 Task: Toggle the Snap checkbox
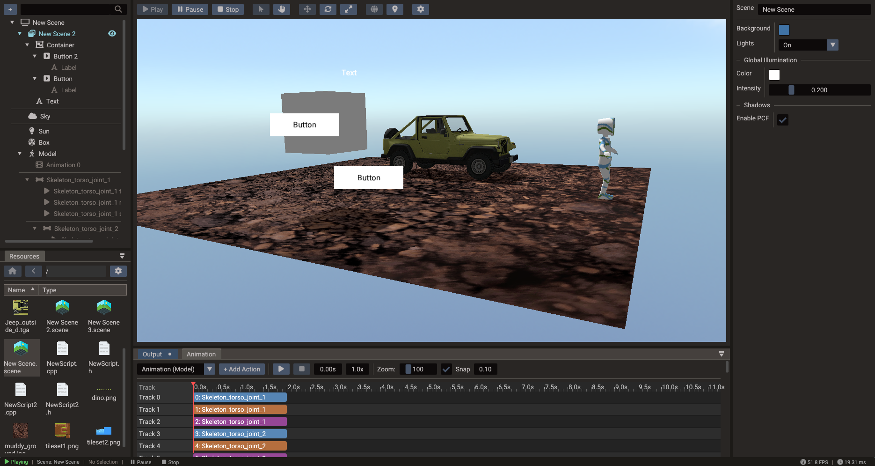click(x=446, y=370)
